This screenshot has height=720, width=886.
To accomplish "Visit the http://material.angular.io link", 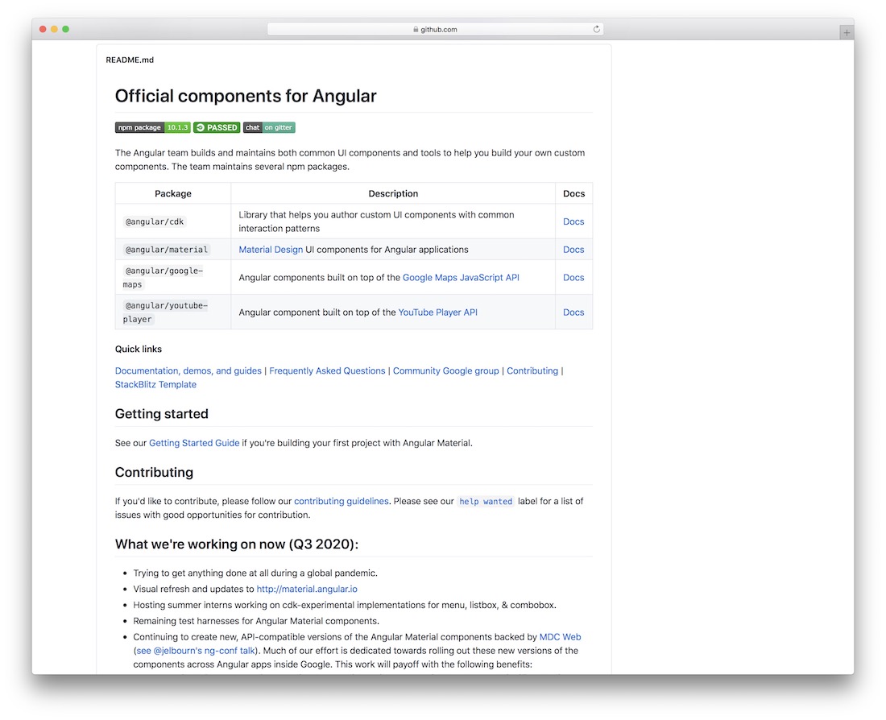I will tap(307, 589).
